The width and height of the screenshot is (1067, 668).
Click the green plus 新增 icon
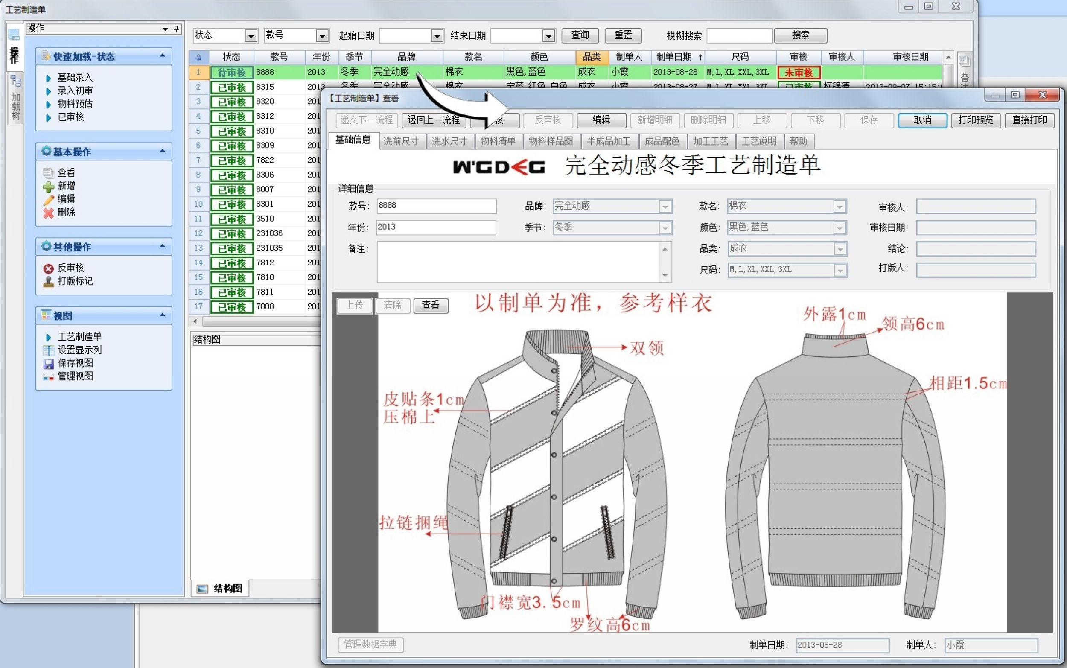click(48, 187)
